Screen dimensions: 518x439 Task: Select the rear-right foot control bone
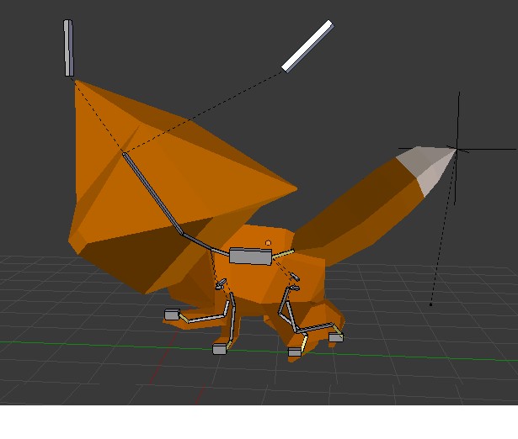335,337
